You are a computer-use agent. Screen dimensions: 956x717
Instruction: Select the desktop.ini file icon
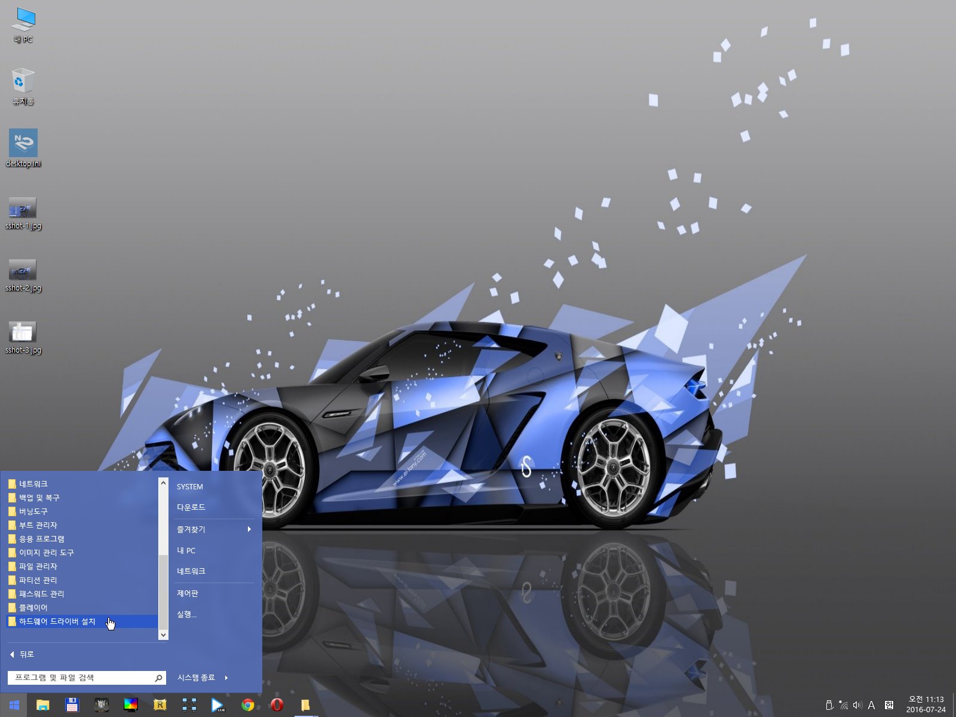23,148
